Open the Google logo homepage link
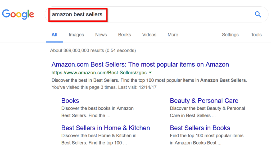 [18, 14]
